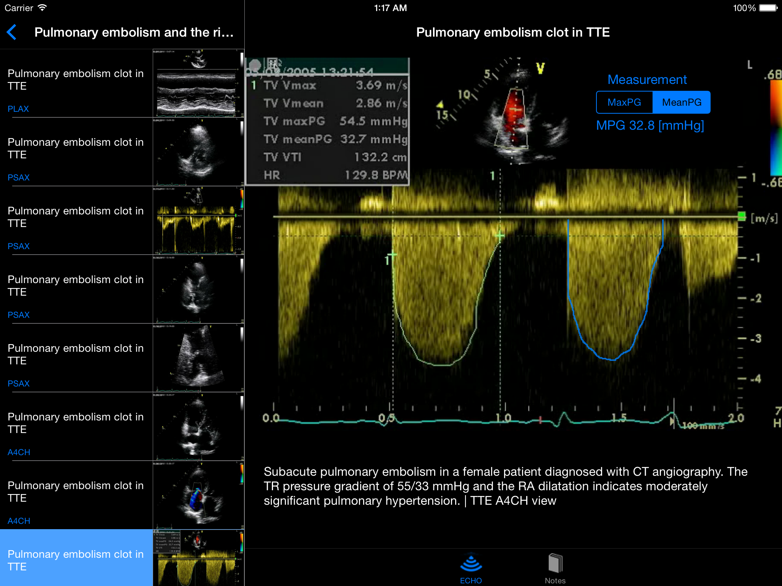Tap the MPG 32.8 [mmHg] result
The image size is (782, 586).
(650, 126)
